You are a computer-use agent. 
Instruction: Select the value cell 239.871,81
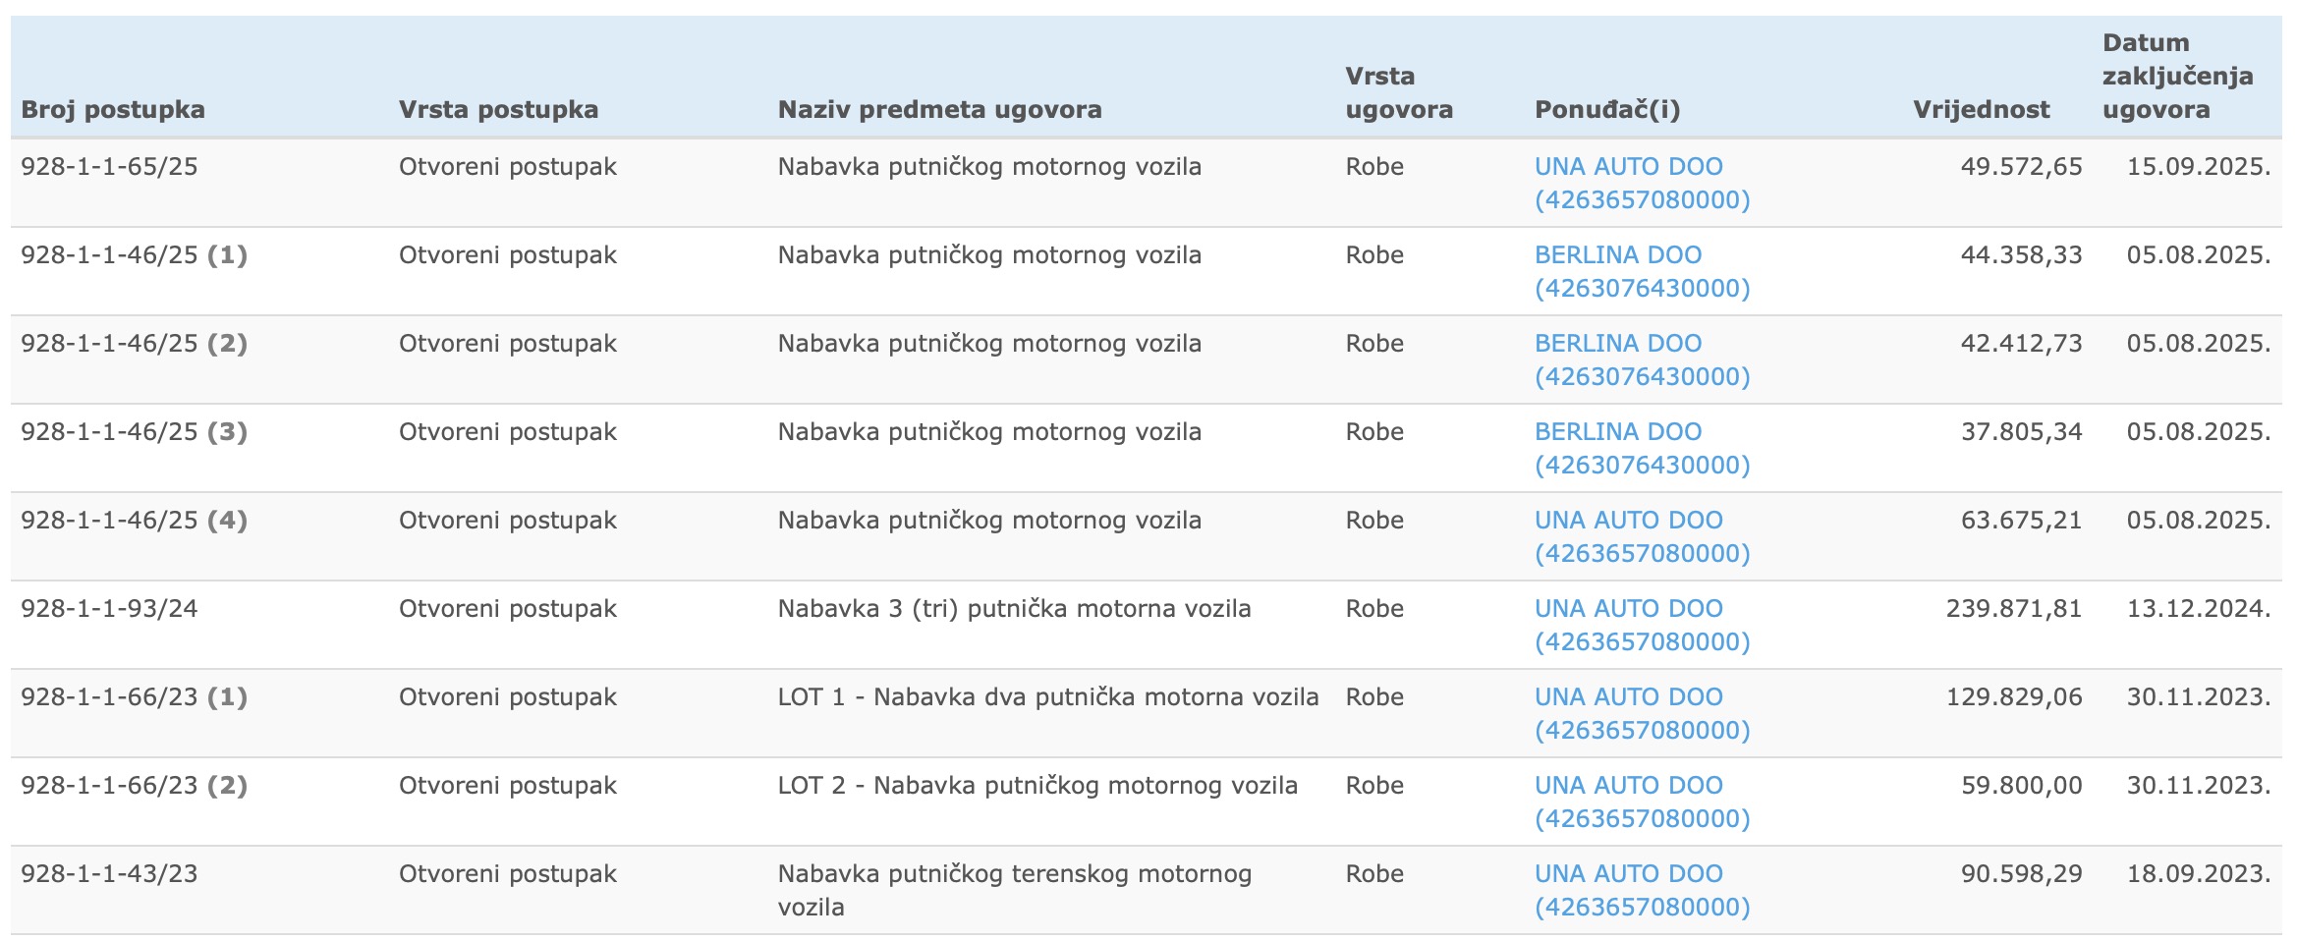(x=2014, y=608)
